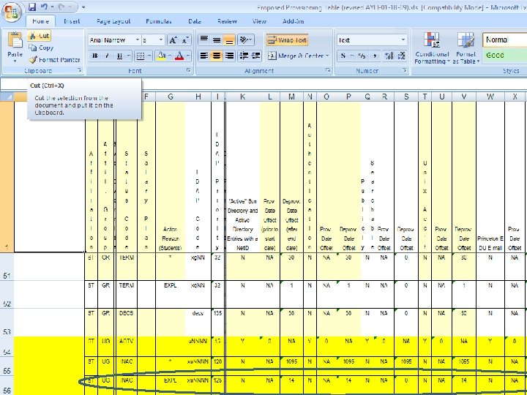Save the workbook from quick access toolbar
This screenshot has height=395, width=527.
point(32,7)
